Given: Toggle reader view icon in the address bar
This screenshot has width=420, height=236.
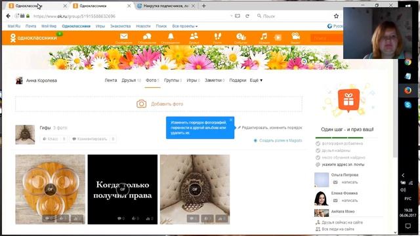Looking at the screenshot, I should (x=238, y=16).
